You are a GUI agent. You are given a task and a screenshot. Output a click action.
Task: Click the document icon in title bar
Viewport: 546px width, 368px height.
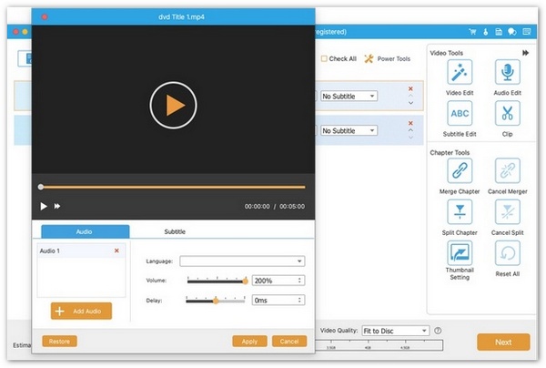pyautogui.click(x=499, y=32)
